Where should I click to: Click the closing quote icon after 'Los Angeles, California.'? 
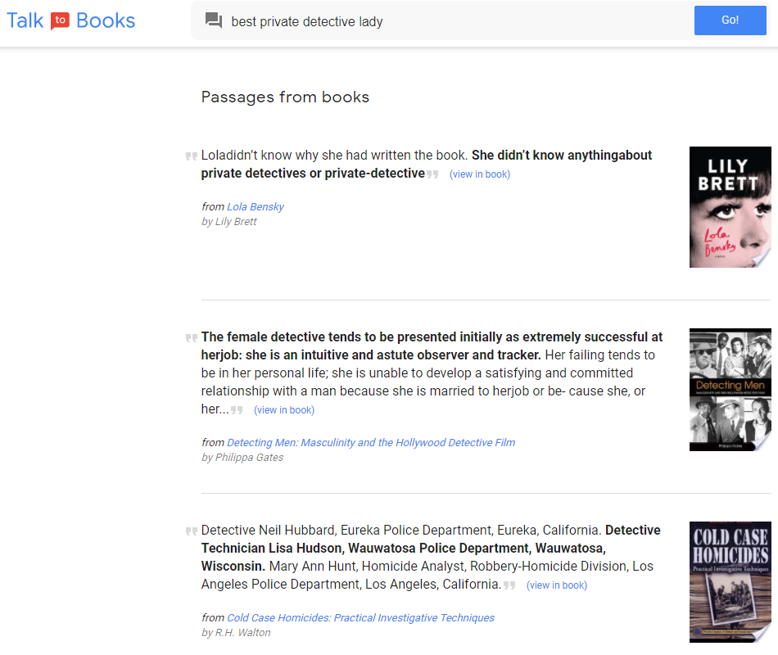pos(509,585)
